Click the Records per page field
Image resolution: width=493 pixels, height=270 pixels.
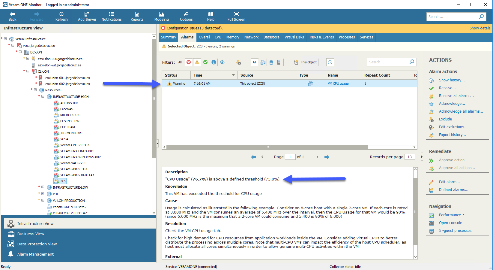[410, 157]
